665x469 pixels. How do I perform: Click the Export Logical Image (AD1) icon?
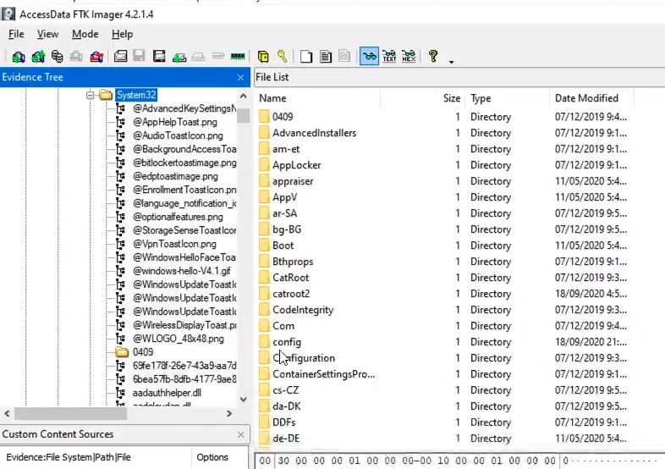click(x=159, y=57)
